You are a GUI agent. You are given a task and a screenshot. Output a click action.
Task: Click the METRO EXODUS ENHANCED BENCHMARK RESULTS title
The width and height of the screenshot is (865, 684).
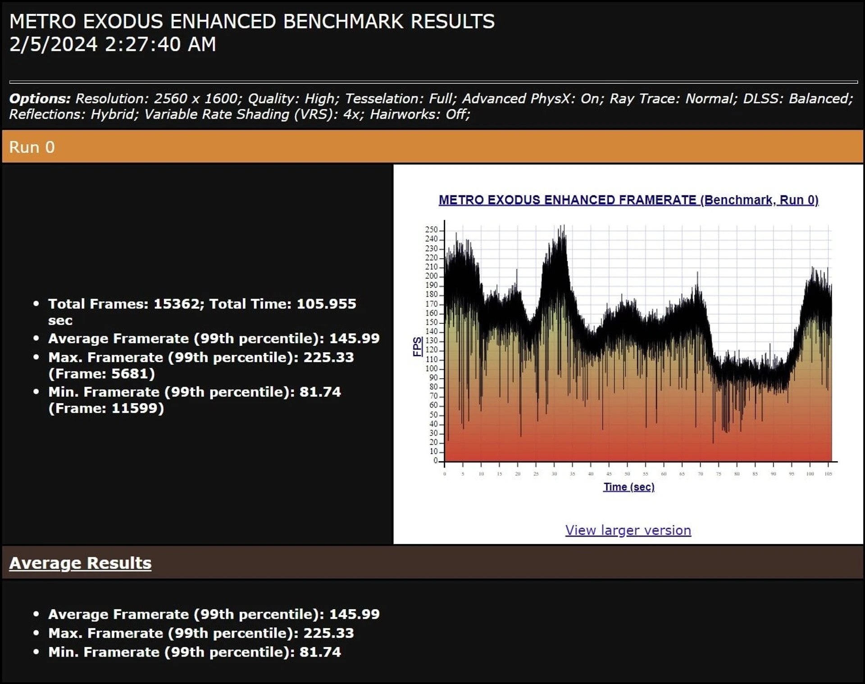252,22
